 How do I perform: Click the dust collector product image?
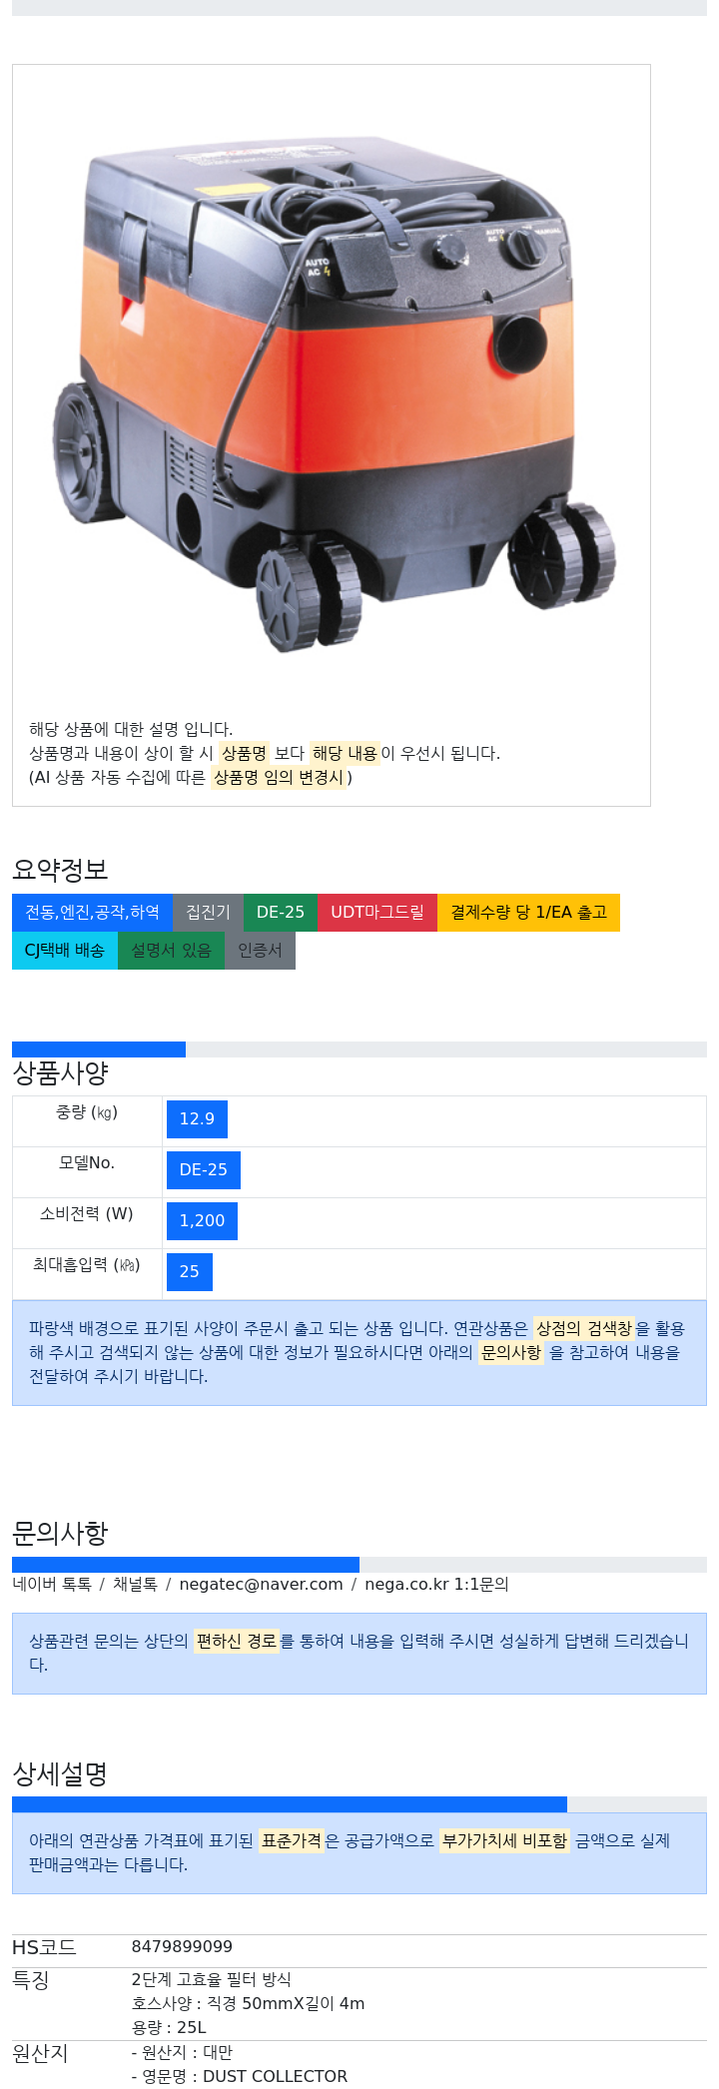coord(332,391)
